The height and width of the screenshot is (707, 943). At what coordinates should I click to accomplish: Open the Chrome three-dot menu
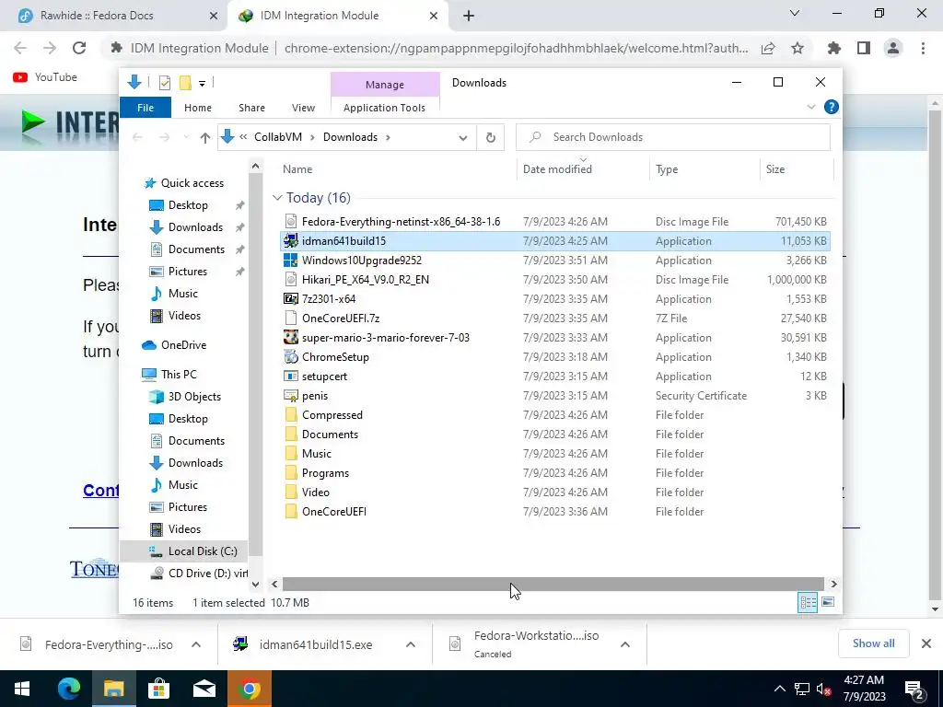[x=923, y=48]
